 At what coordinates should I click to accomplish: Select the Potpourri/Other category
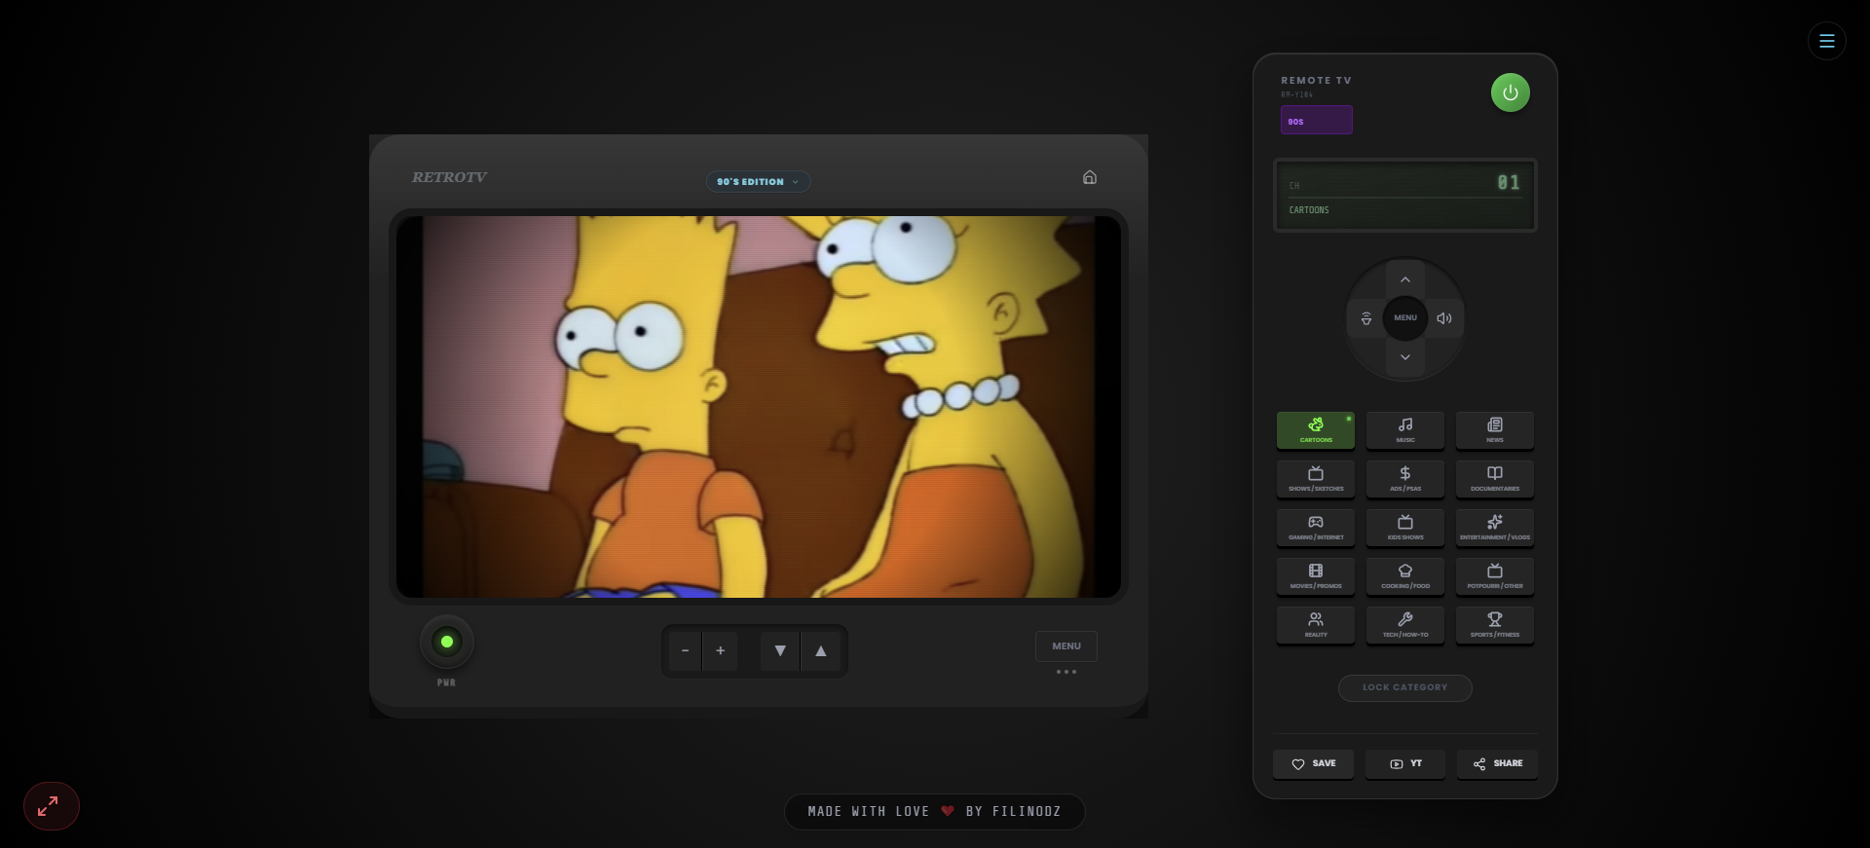pos(1494,575)
